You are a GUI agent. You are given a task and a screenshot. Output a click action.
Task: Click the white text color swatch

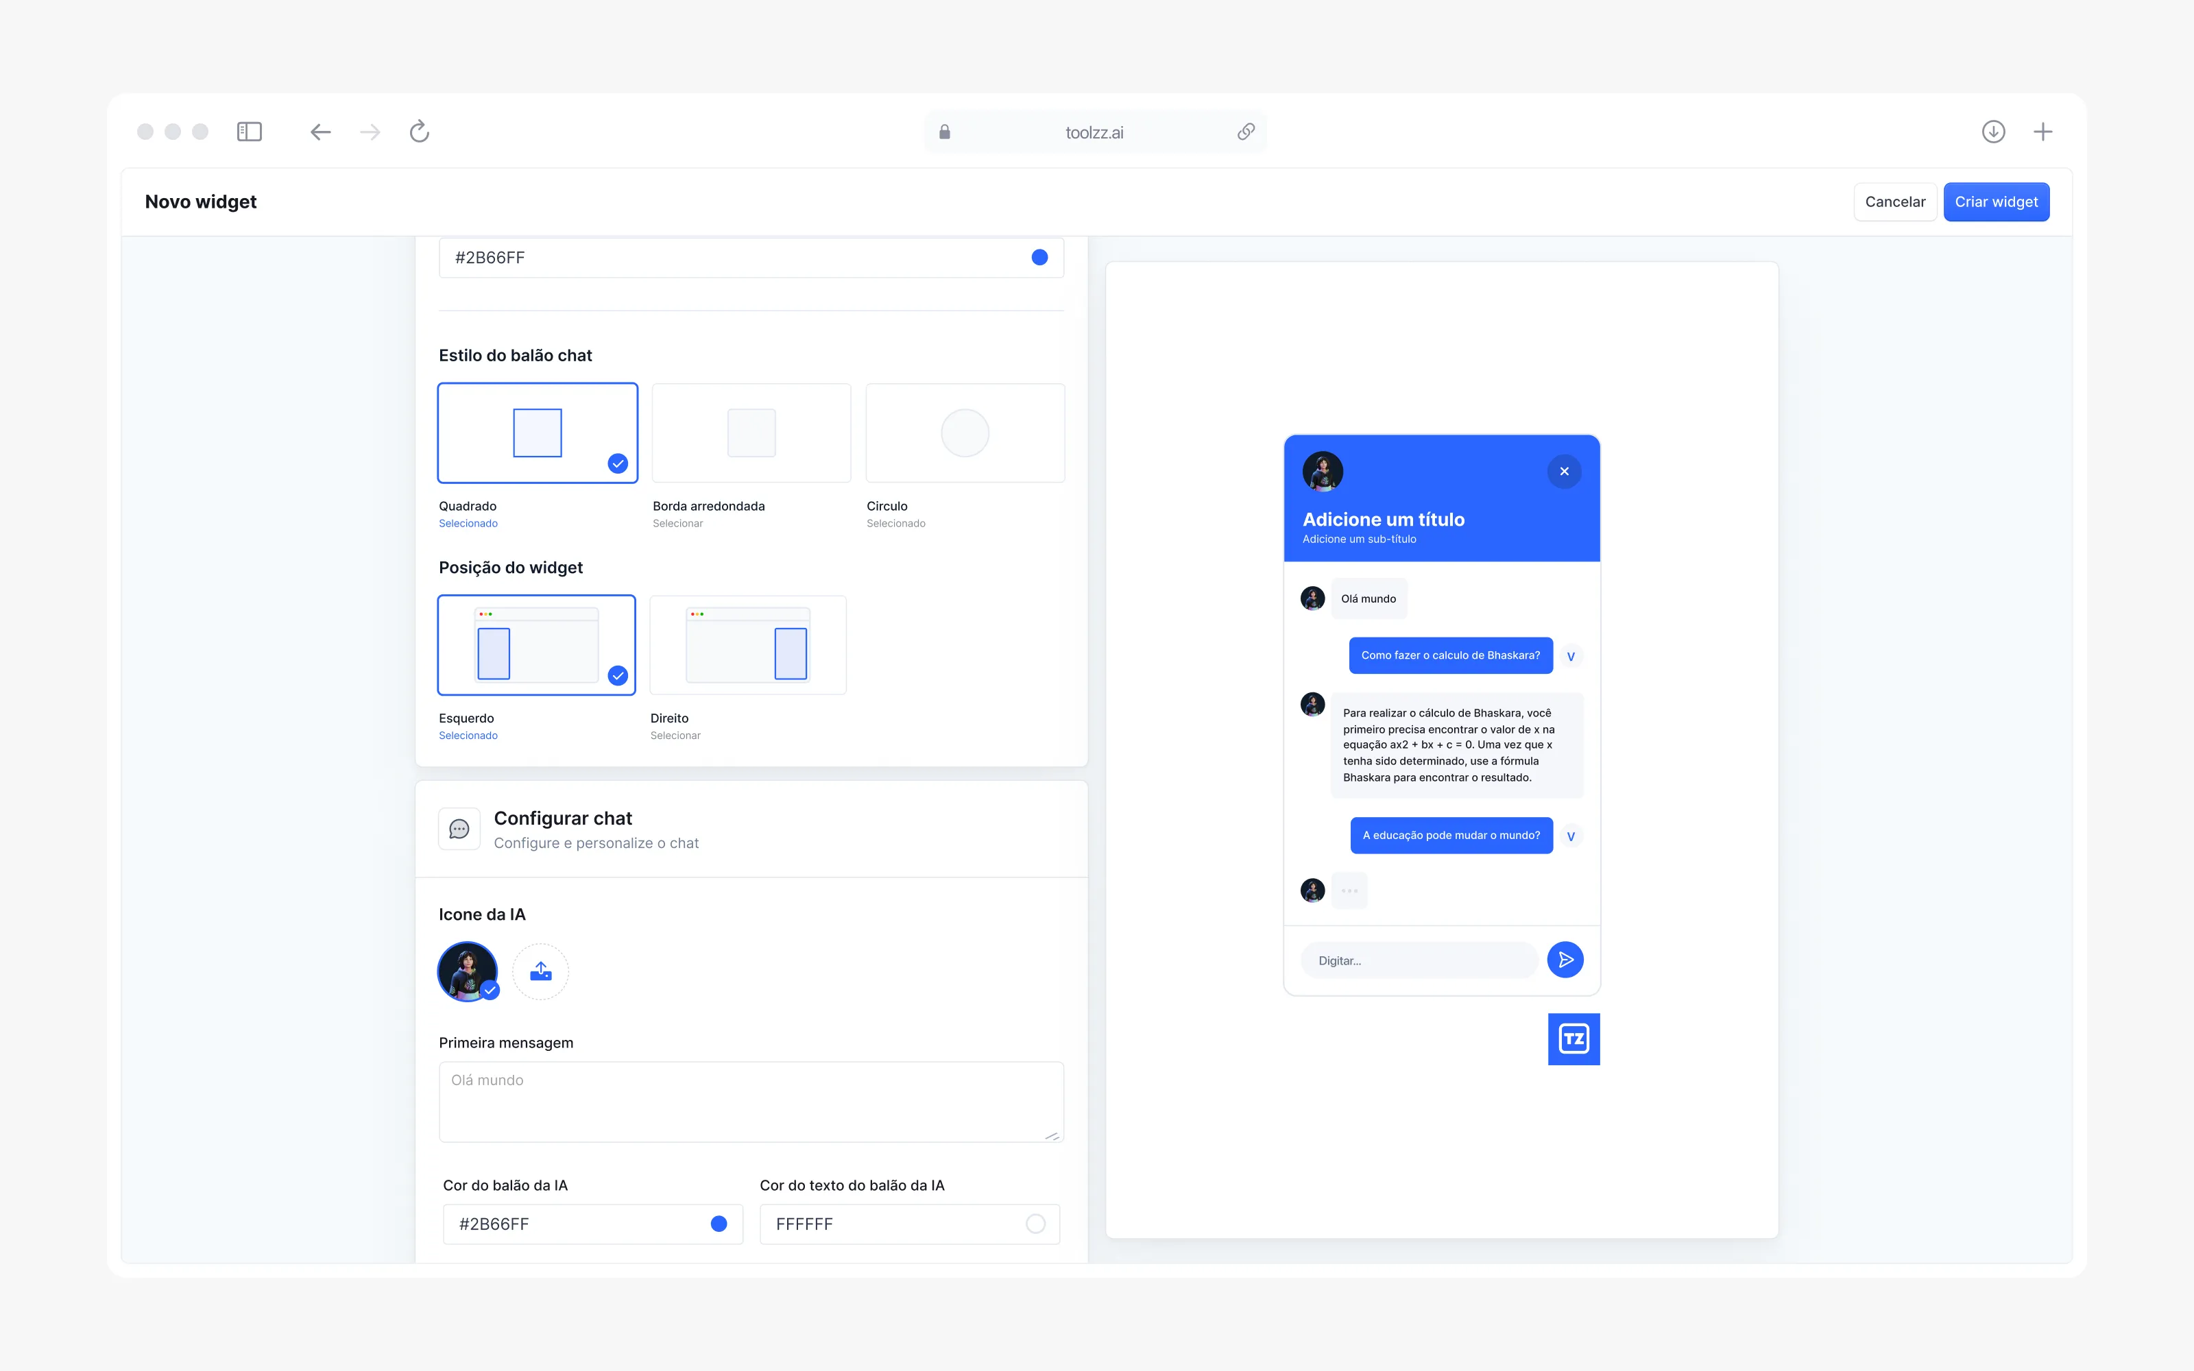[1035, 1224]
